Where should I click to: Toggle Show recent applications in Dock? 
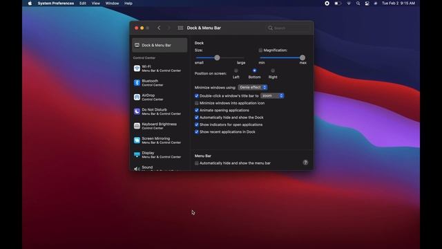click(x=197, y=132)
